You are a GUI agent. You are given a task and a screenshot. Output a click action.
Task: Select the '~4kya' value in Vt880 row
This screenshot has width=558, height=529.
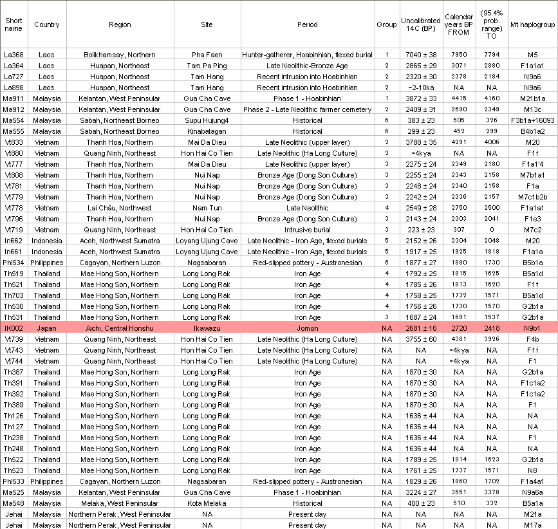[x=421, y=153]
